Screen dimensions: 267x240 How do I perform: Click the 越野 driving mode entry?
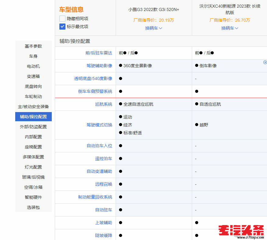[x=202, y=125]
